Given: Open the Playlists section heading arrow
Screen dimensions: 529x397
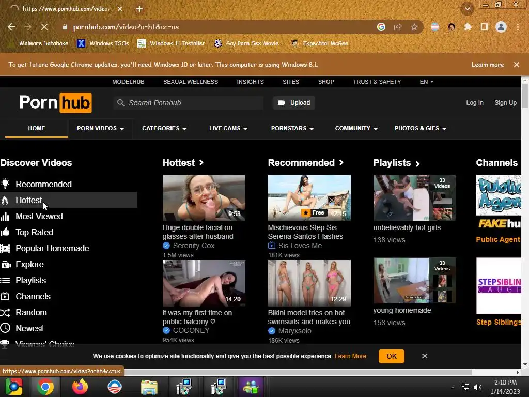Looking at the screenshot, I should click(417, 164).
